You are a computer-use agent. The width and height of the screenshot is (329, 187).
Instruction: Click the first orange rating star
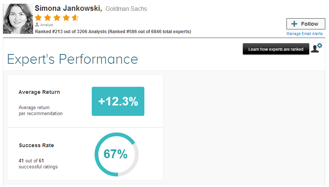(38, 18)
